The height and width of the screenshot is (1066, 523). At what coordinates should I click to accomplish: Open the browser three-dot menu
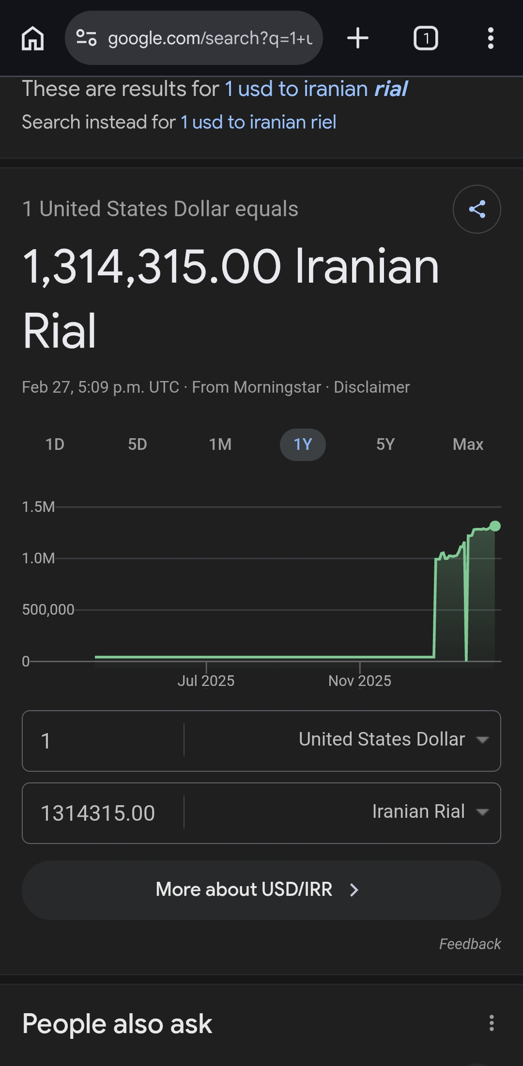[491, 38]
